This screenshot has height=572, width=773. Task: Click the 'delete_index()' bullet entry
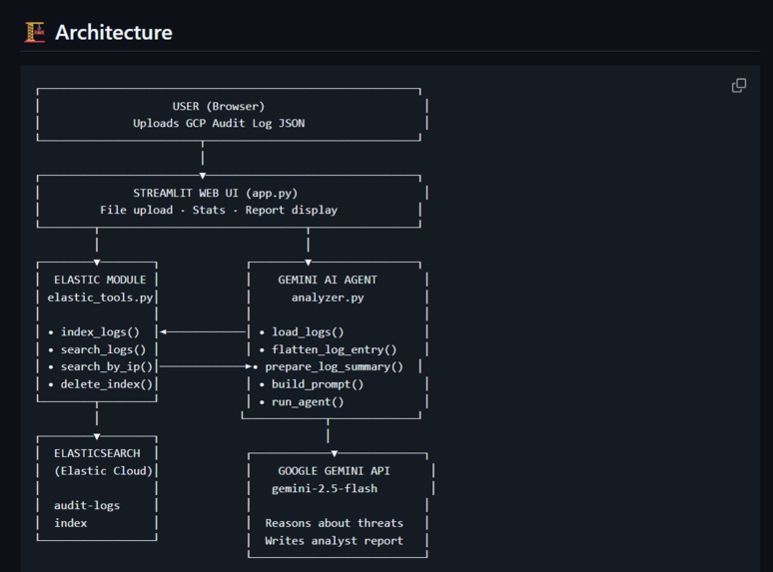click(101, 384)
